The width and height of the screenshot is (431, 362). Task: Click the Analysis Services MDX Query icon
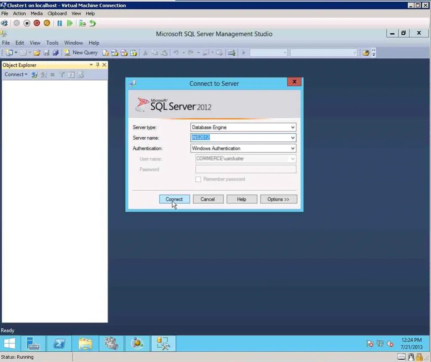[x=115, y=53]
